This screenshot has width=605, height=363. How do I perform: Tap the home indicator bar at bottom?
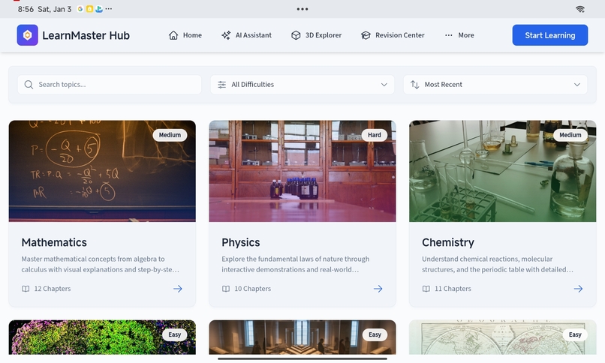(302, 358)
